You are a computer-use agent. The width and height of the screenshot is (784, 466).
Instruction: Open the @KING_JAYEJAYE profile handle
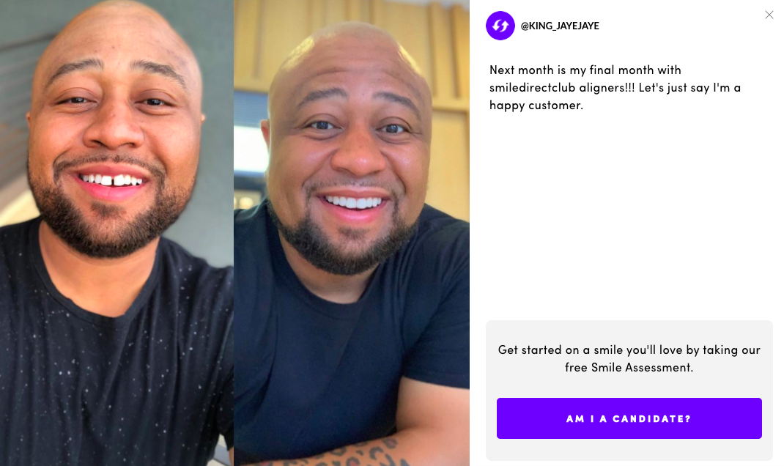pos(560,26)
